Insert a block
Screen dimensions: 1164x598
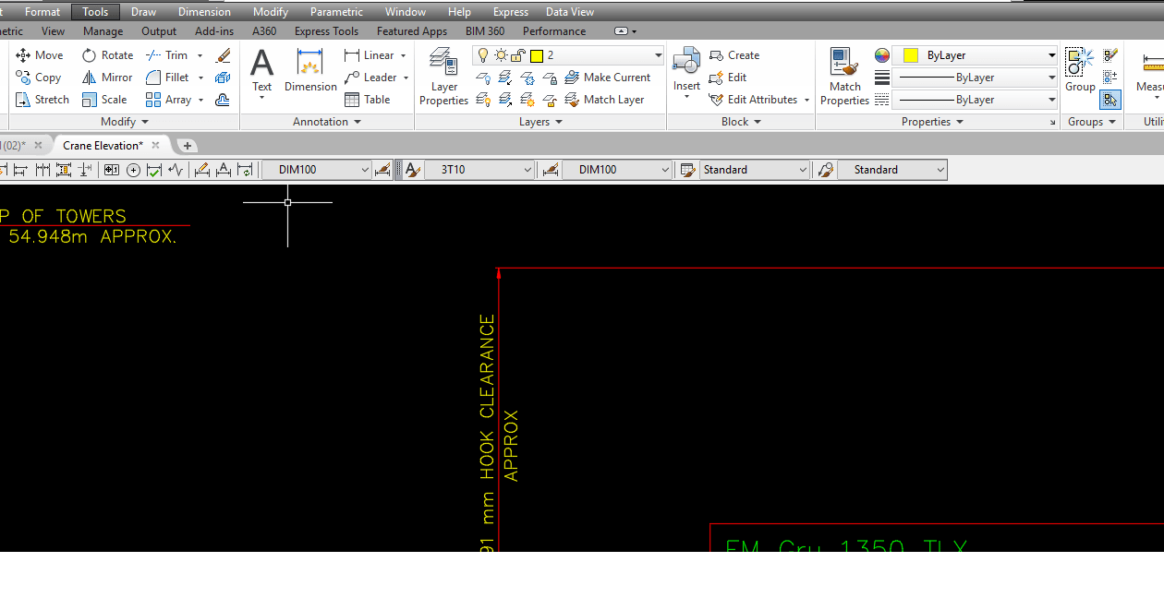pos(686,69)
